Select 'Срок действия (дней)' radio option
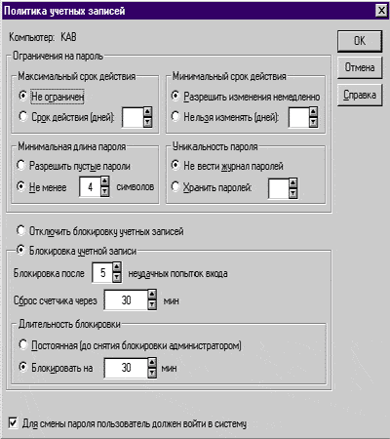Viewport: 390px width, 439px height. (x=22, y=116)
